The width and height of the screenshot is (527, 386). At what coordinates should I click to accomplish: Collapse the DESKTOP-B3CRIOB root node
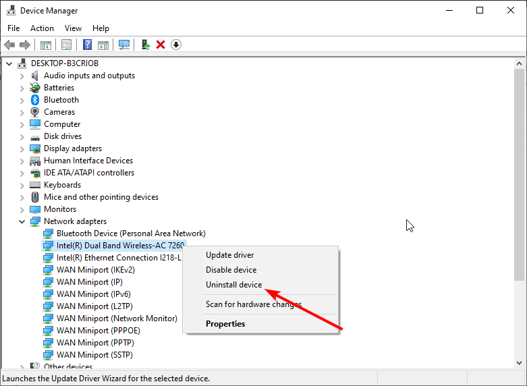pos(9,63)
